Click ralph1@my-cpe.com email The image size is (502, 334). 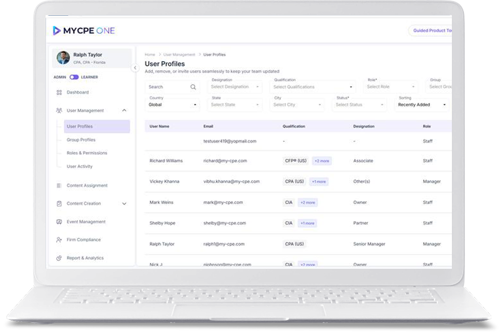[x=224, y=244]
